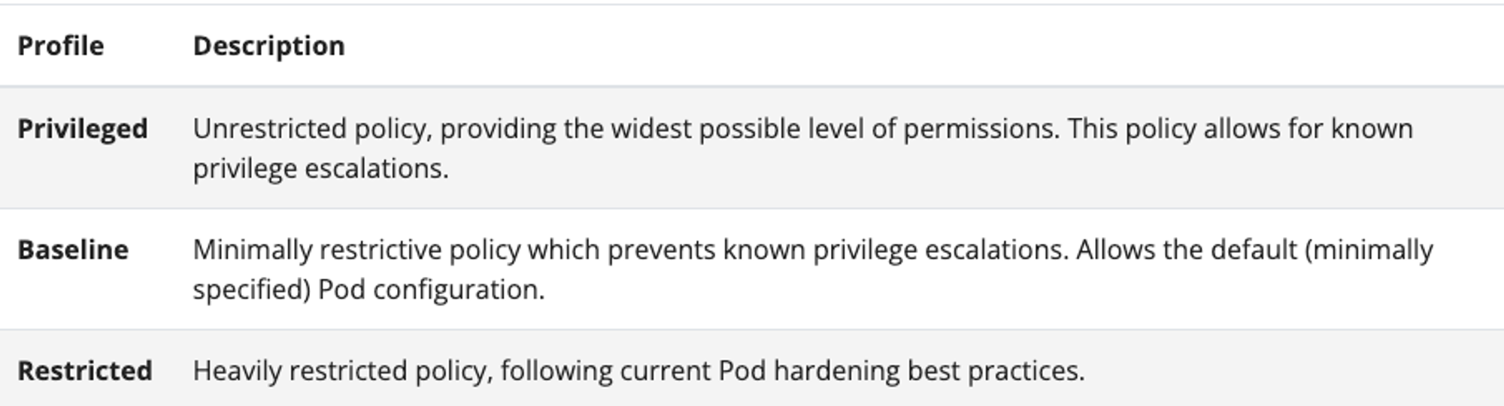Screen dimensions: 1504x406
Task: Click "Allows the default (minimally" text
Action: point(1254,250)
